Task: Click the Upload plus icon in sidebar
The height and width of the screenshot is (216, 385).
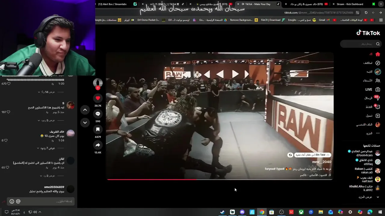Action: tap(378, 116)
